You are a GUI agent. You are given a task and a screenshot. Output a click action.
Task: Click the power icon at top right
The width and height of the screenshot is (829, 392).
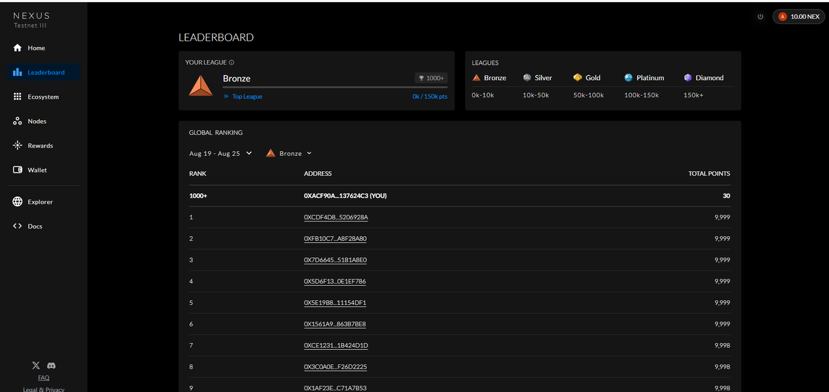(761, 17)
